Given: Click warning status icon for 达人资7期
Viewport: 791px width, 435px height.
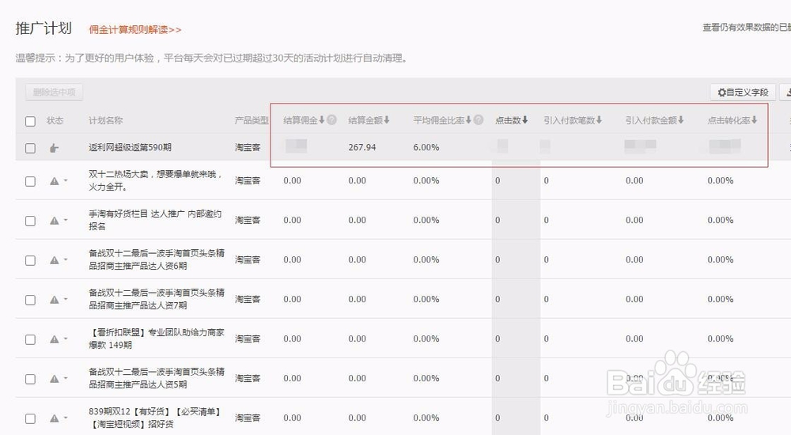Looking at the screenshot, I should pos(54,300).
